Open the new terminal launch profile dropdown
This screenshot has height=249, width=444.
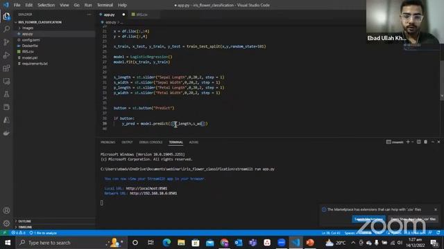(x=413, y=142)
